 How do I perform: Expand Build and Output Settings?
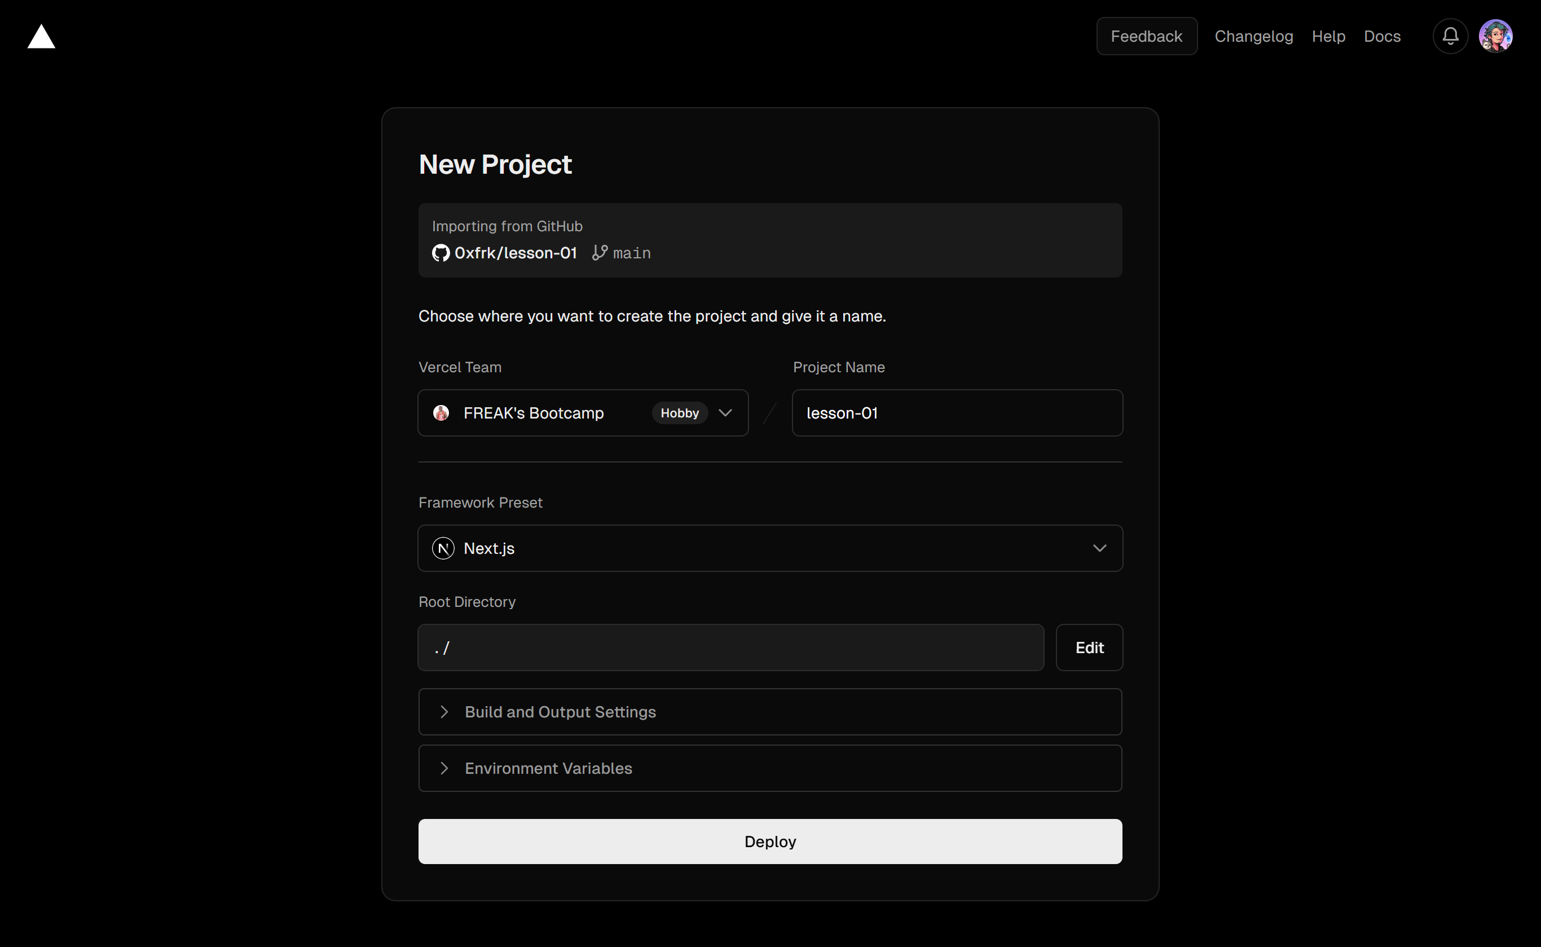770,711
